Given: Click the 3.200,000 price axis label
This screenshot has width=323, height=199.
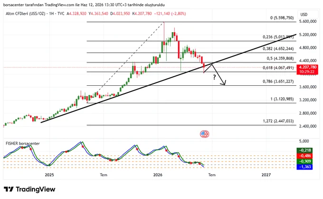Looking at the screenshot, I should [308, 100].
